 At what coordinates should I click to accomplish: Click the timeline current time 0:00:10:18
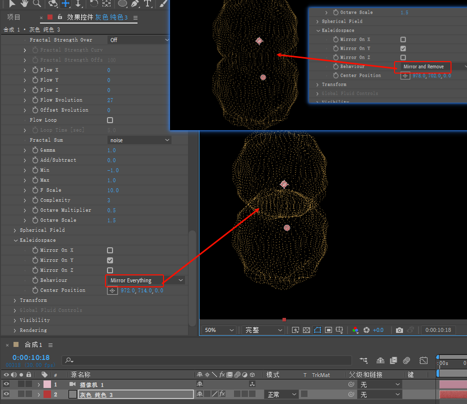point(31,357)
